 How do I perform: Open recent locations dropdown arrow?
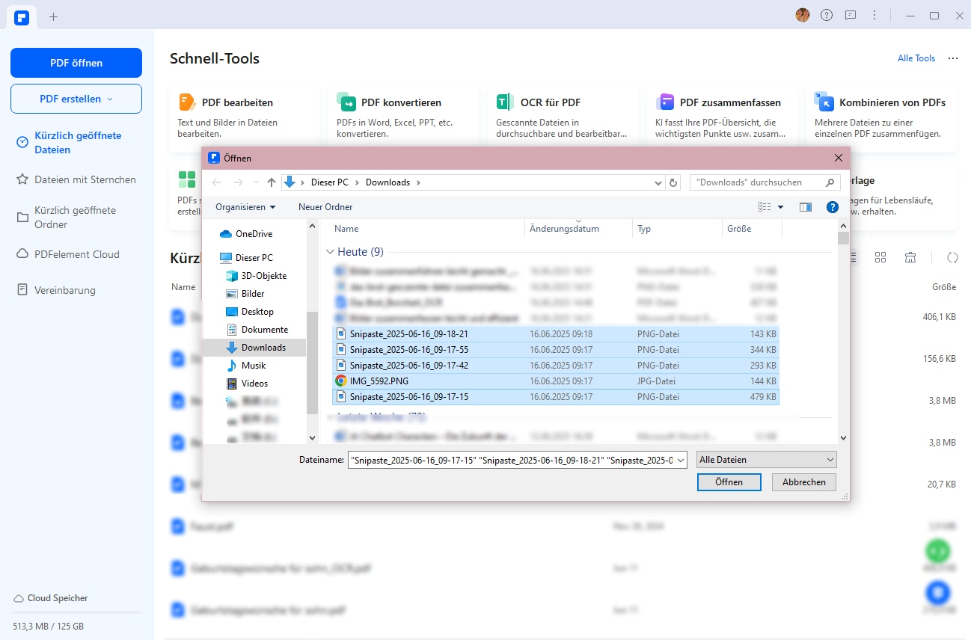tap(256, 182)
